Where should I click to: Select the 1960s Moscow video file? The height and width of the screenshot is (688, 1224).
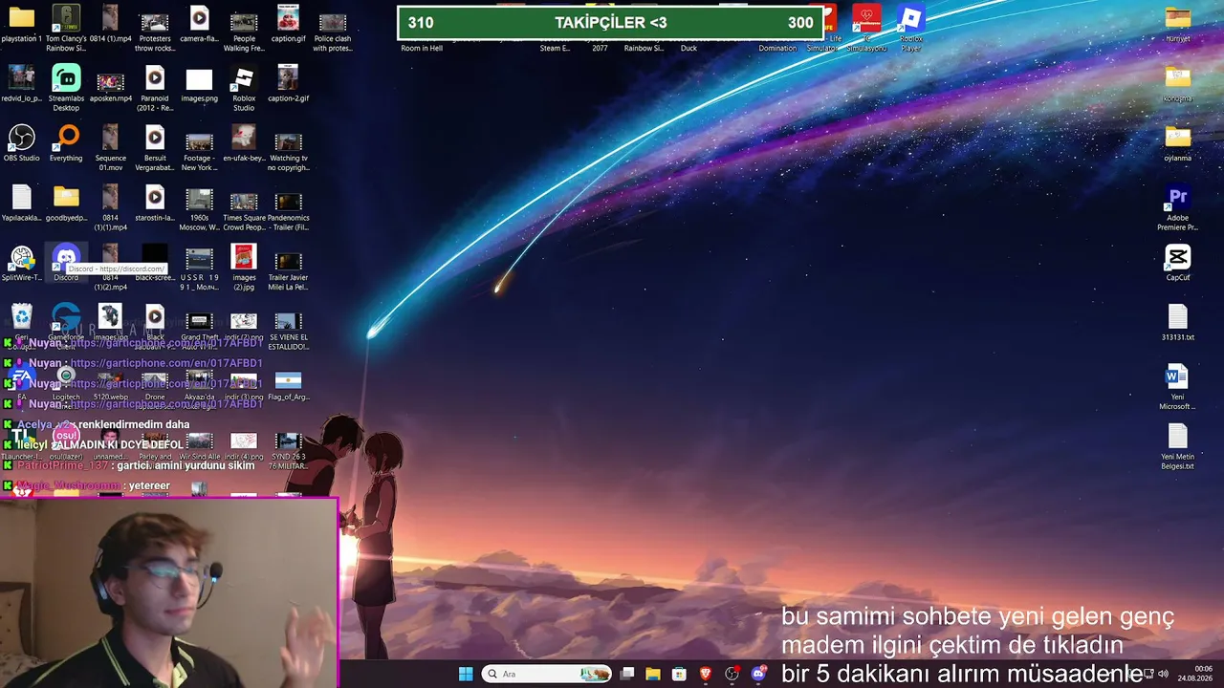(199, 209)
